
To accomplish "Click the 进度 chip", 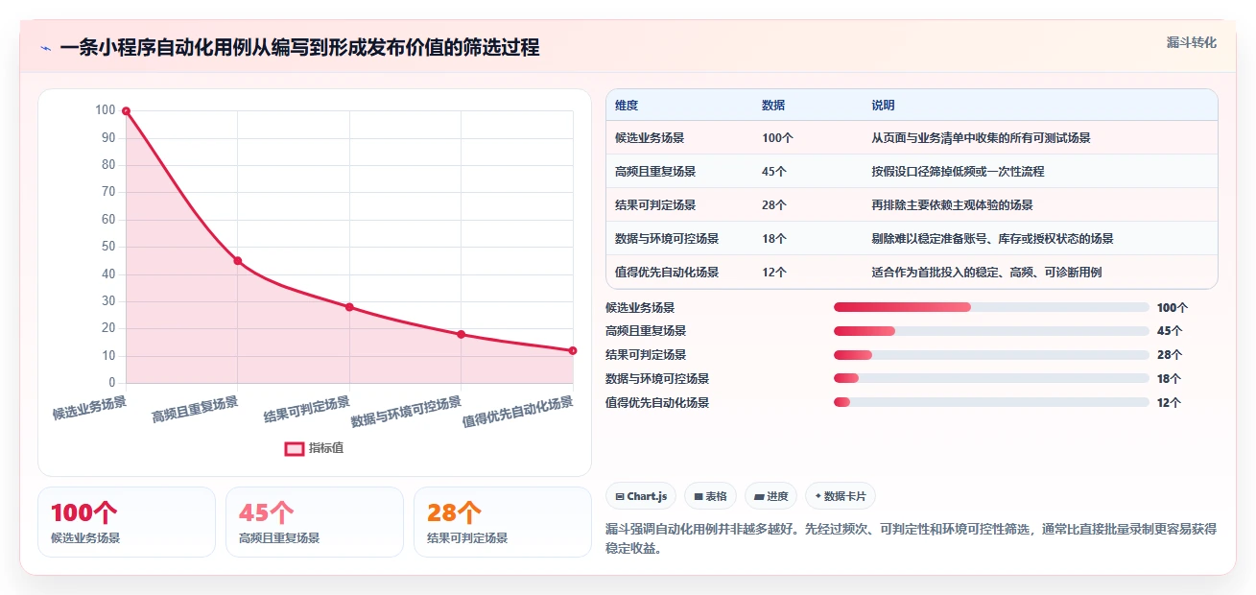I will click(771, 496).
